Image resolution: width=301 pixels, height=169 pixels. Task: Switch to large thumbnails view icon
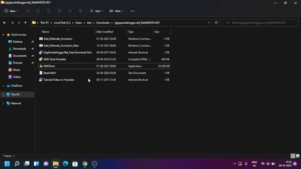[298, 156]
